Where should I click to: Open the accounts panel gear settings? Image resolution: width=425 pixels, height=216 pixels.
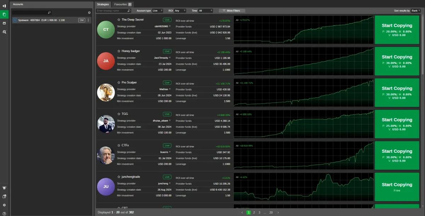click(89, 13)
